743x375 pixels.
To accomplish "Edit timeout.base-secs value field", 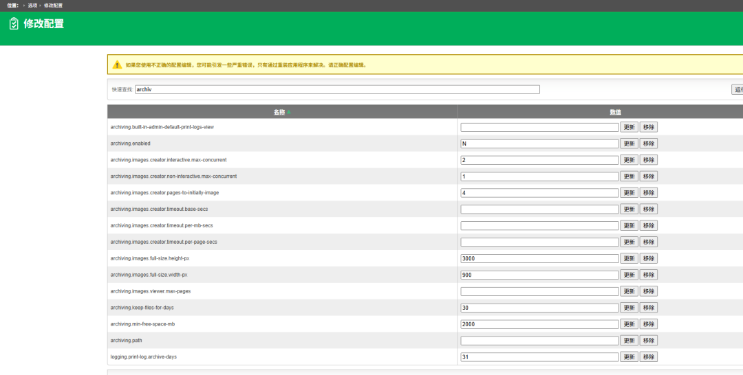I will click(x=539, y=209).
